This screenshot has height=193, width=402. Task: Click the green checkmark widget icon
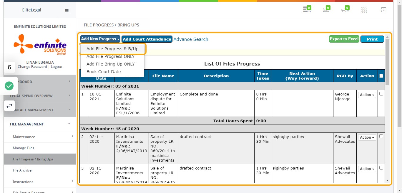click(9, 86)
